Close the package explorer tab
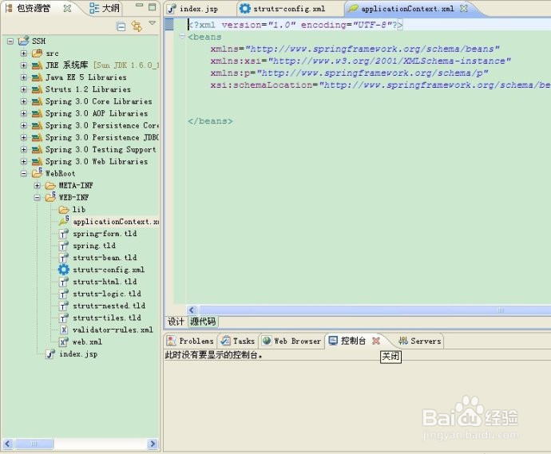 67,9
